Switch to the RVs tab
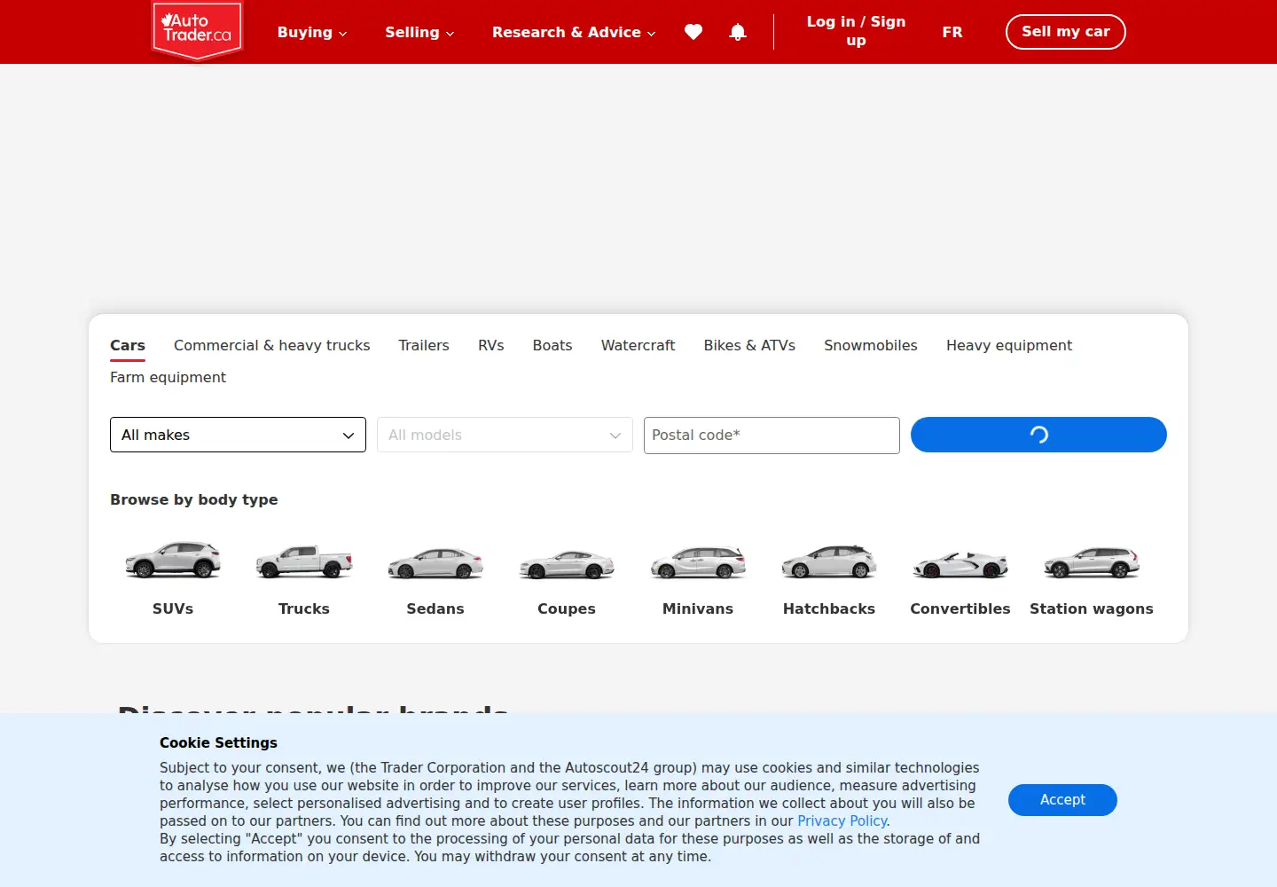Screen dimensions: 1277x887 491,345
